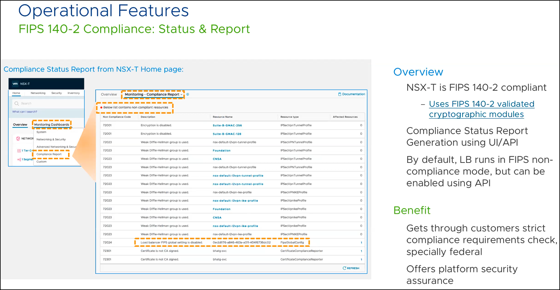Sort by Resource type column header
This screenshot has height=290, width=560.
coord(289,117)
